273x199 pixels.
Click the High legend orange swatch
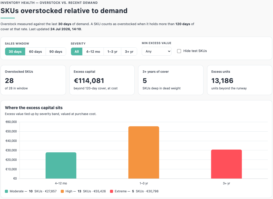pyautogui.click(x=62, y=191)
